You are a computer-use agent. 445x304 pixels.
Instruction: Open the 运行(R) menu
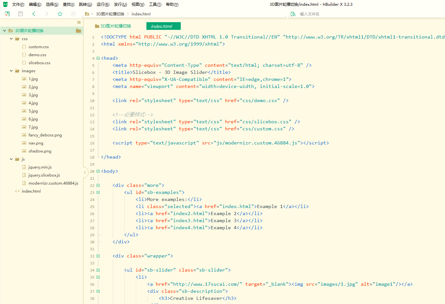click(x=103, y=4)
